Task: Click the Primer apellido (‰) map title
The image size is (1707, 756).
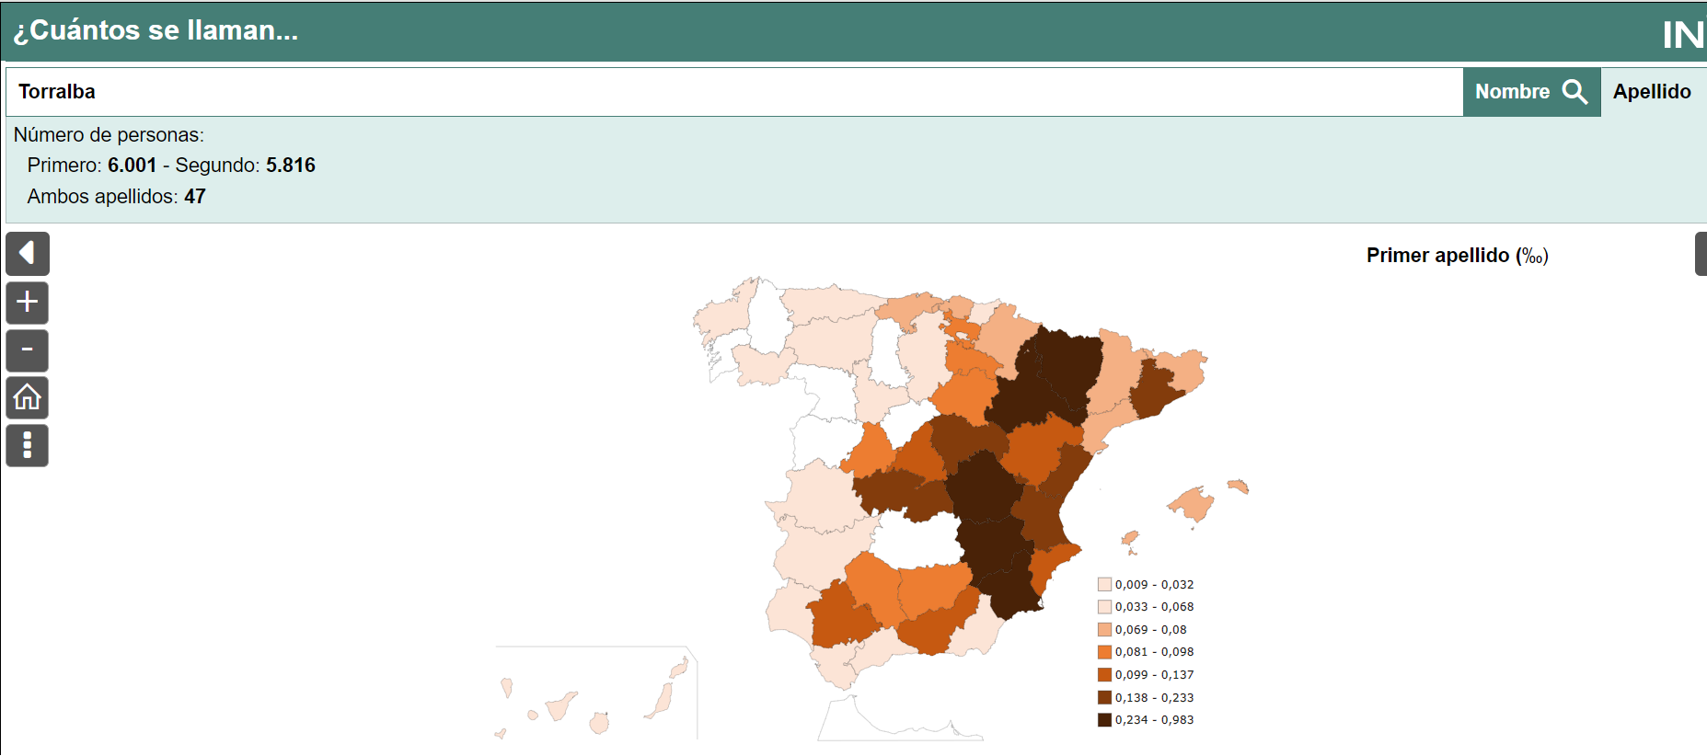Action: [1458, 256]
